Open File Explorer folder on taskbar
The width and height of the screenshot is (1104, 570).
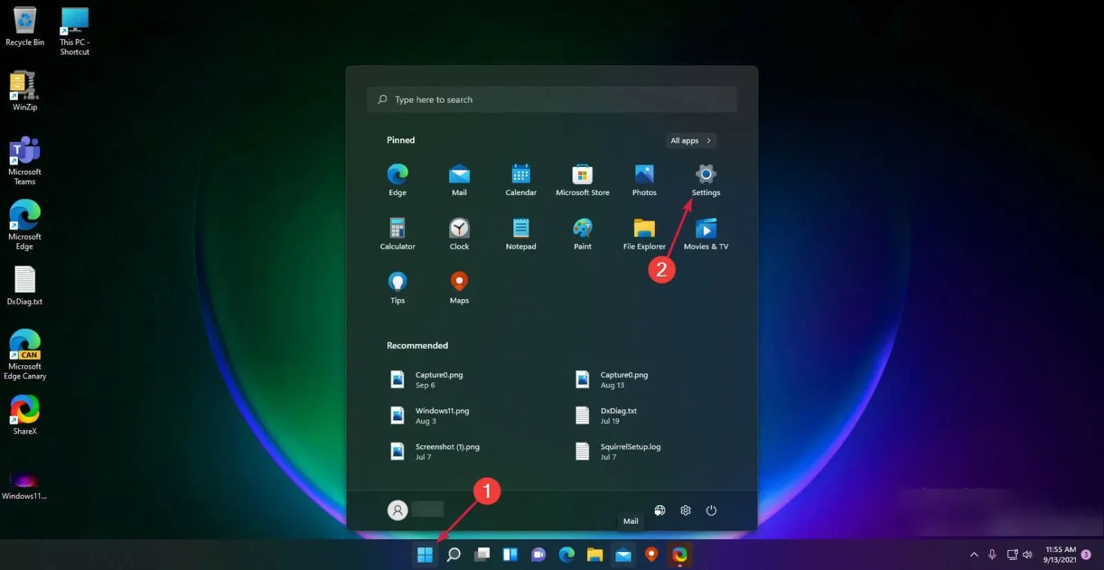(595, 554)
